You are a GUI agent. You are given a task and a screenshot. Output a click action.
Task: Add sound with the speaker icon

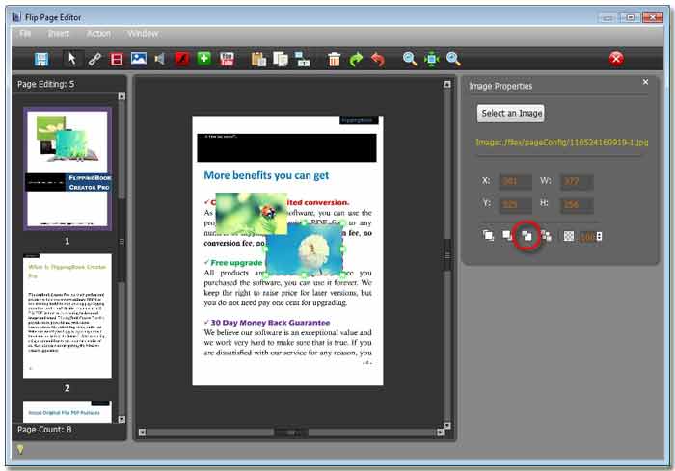(160, 59)
